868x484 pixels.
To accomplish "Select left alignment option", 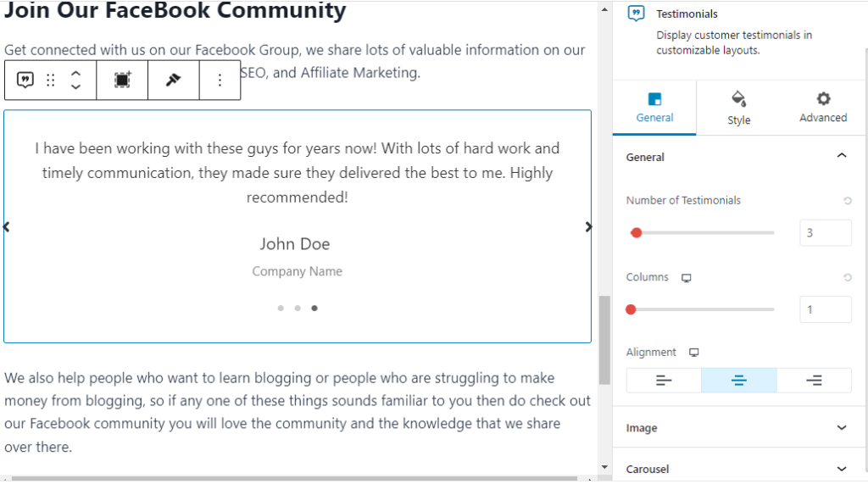I will click(664, 381).
